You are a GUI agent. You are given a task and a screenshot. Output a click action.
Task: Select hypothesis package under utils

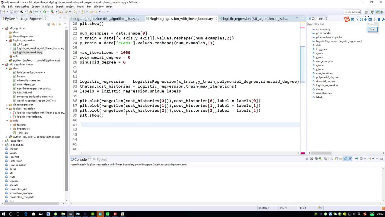pyautogui.click(x=23, y=129)
